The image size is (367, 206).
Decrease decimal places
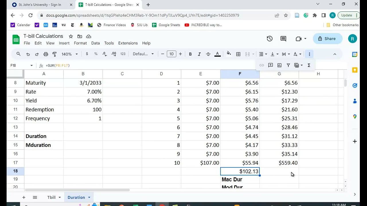(x=105, y=54)
